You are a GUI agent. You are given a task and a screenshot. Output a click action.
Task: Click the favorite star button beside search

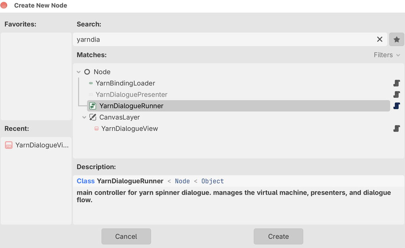pos(396,40)
